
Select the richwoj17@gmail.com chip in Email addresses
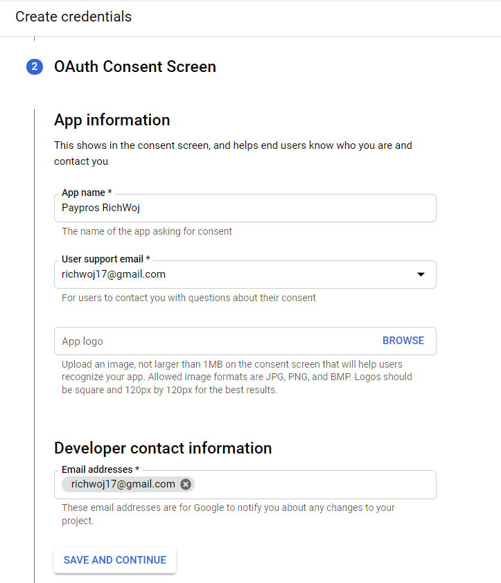tap(123, 484)
